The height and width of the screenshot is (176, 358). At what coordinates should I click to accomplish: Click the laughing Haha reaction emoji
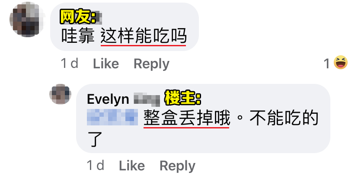pyautogui.click(x=341, y=63)
